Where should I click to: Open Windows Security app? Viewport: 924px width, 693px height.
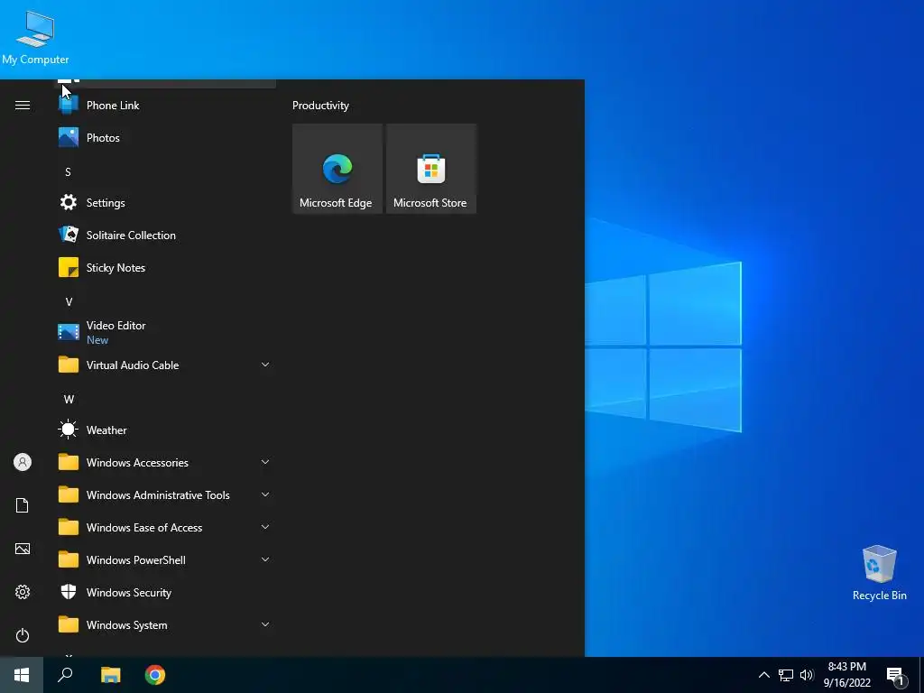pyautogui.click(x=167, y=592)
